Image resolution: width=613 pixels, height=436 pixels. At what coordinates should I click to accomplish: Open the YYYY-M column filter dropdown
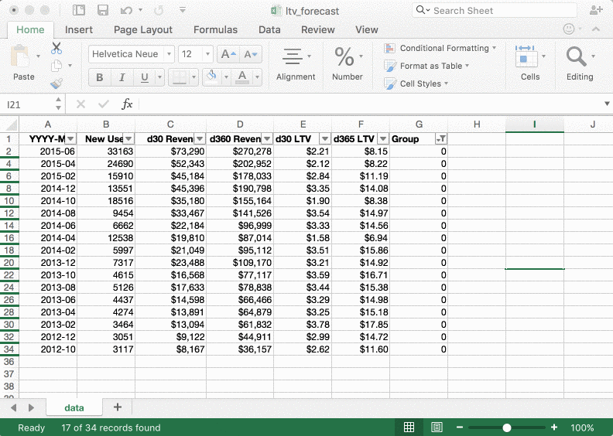click(x=70, y=139)
